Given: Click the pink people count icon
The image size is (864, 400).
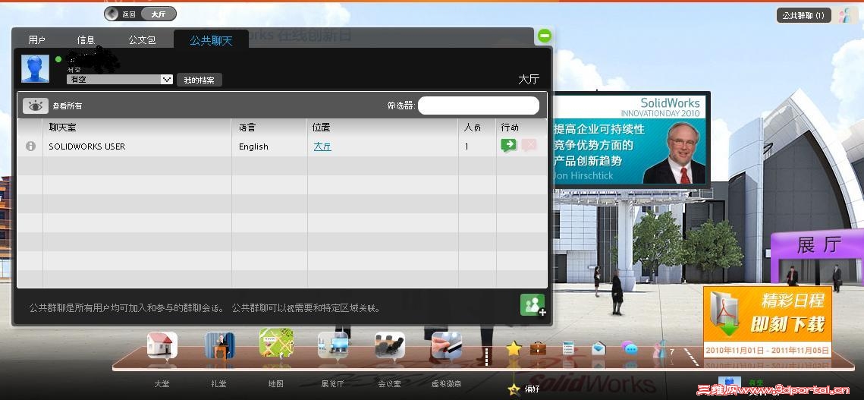Looking at the screenshot, I should coord(659,350).
